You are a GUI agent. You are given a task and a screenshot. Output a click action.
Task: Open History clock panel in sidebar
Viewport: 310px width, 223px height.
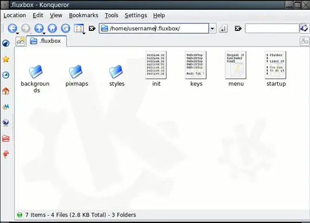tap(6, 75)
